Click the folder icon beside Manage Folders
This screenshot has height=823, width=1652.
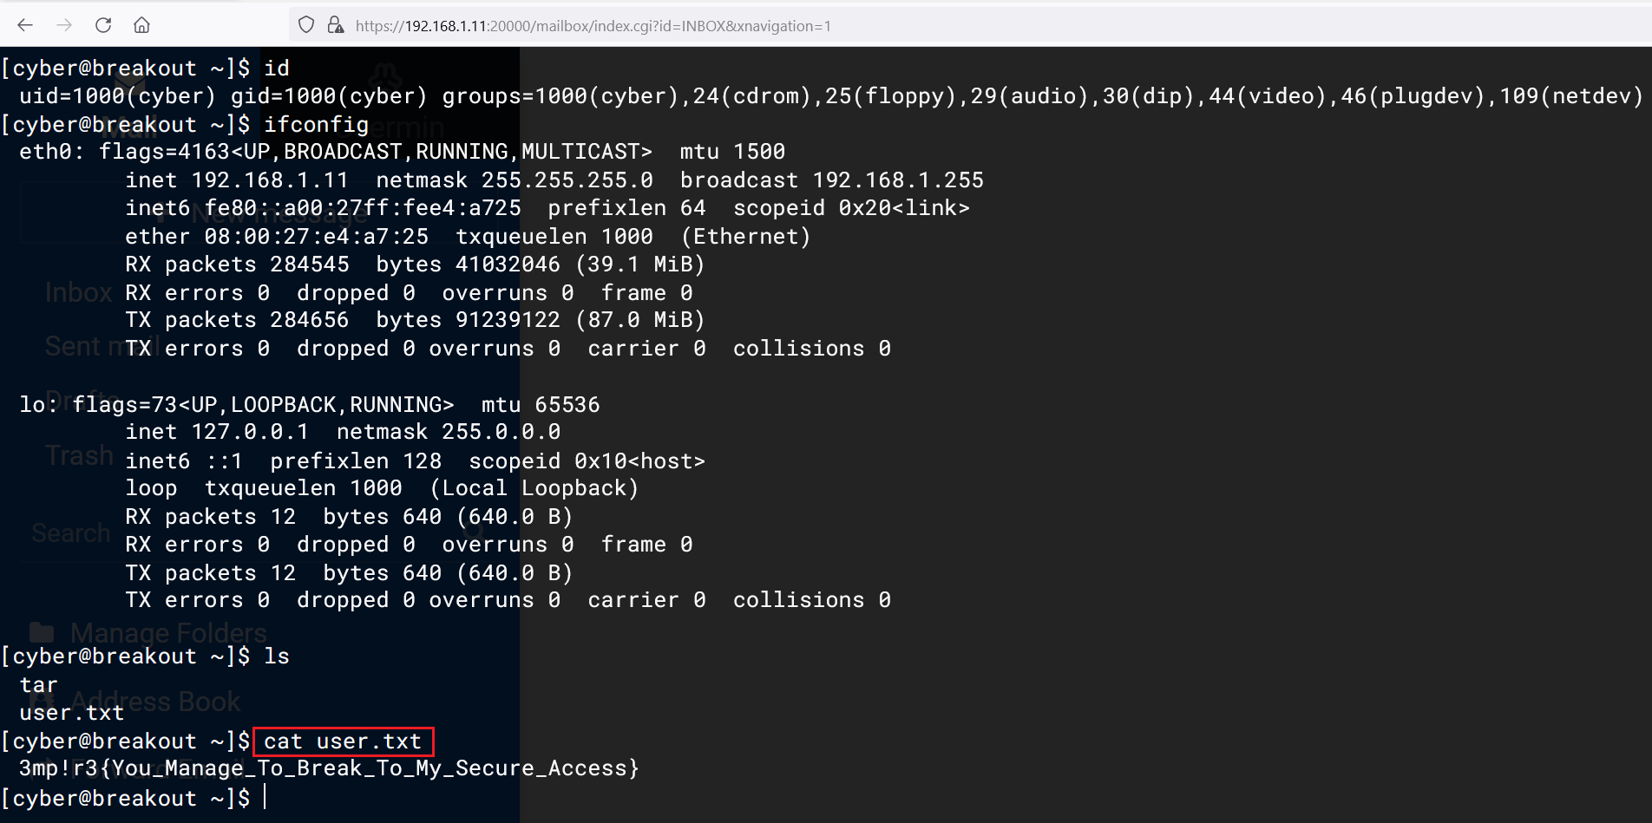pyautogui.click(x=42, y=633)
